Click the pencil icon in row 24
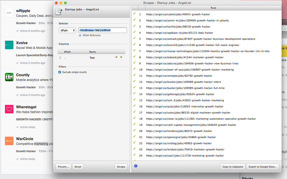 tap(135, 155)
